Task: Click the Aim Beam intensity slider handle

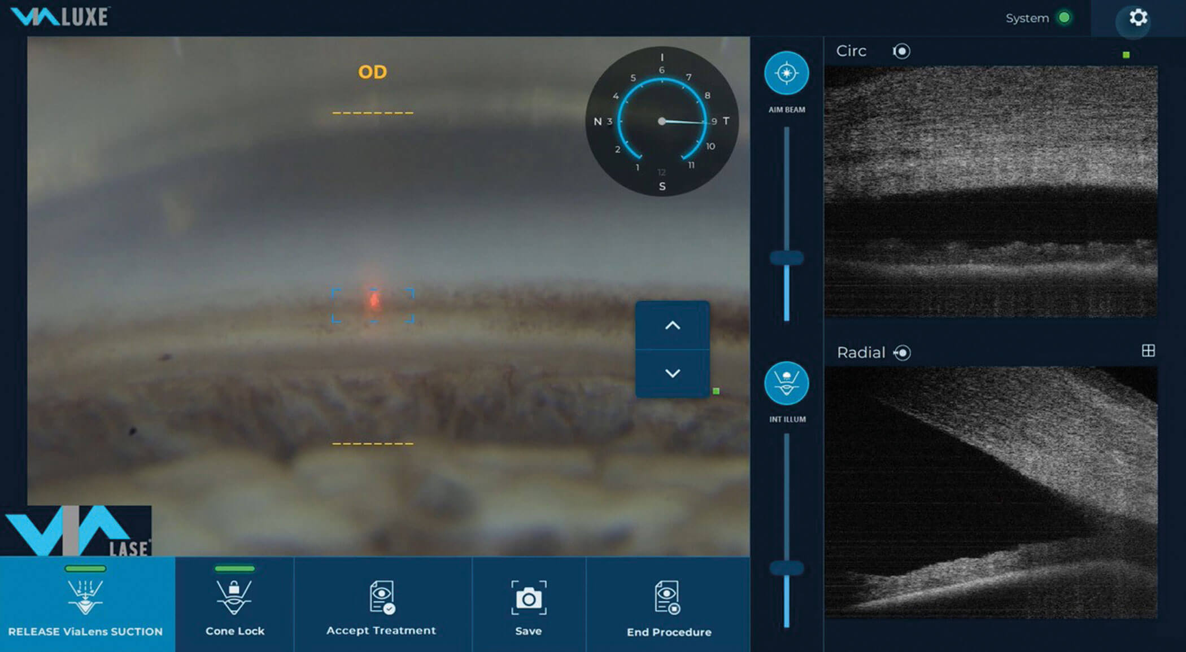Action: (786, 258)
